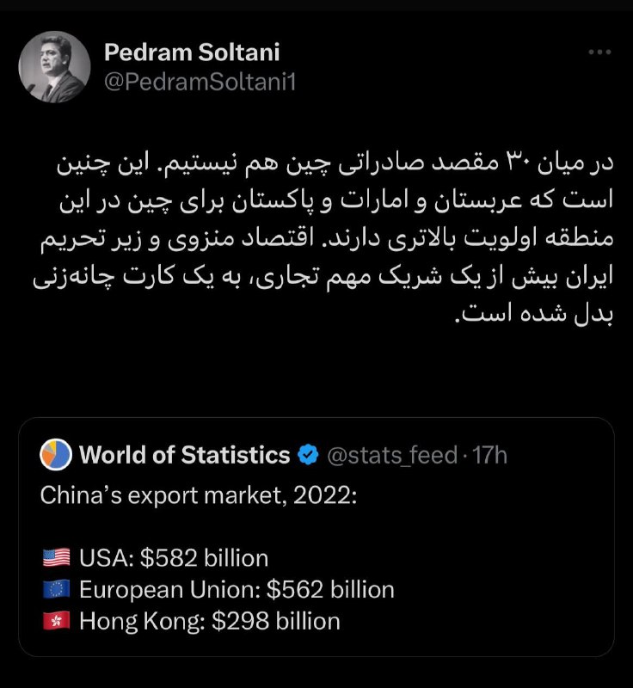Click the European Union flag emoji
The width and height of the screenshot is (633, 688).
pyautogui.click(x=56, y=590)
